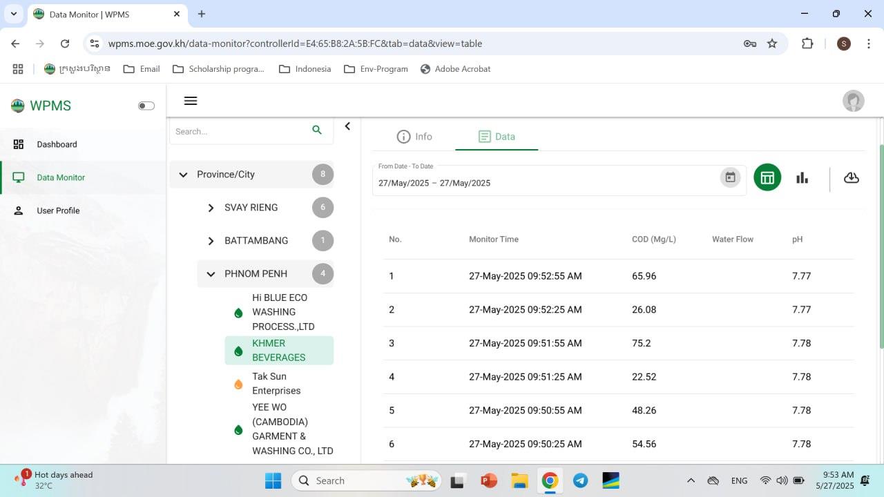Click the Chrome address bar URL
Screen dimensions: 884x497
point(295,43)
